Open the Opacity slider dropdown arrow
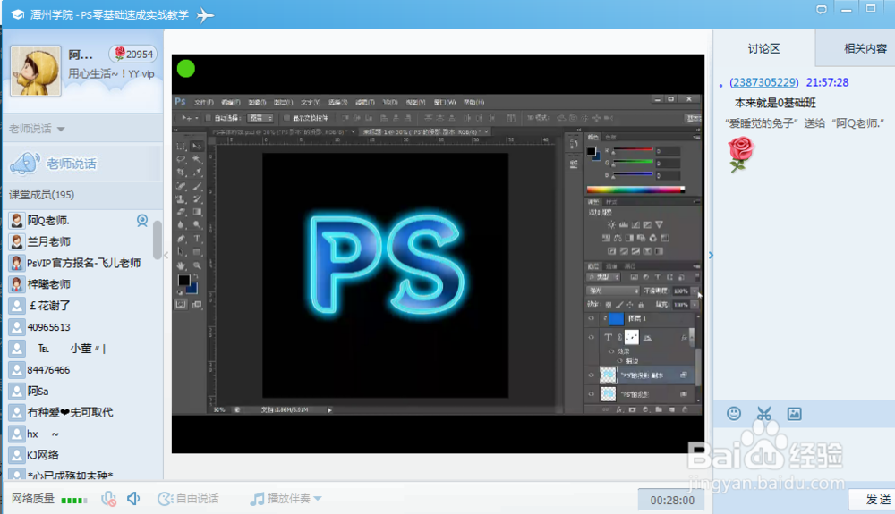Screen dimensions: 895x514 [695, 291]
